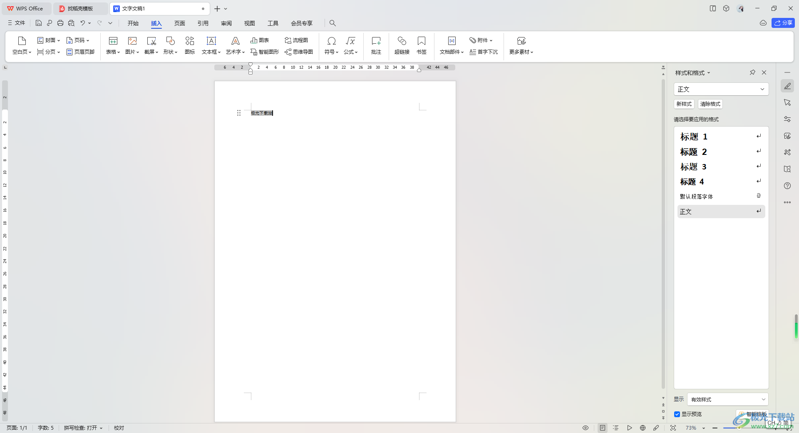Open the screenshot (截屏) tool
799x433 pixels.
(151, 45)
